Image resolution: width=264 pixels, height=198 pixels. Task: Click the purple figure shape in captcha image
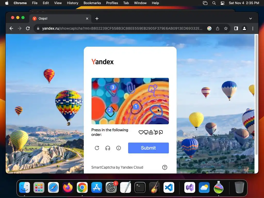coord(153,90)
